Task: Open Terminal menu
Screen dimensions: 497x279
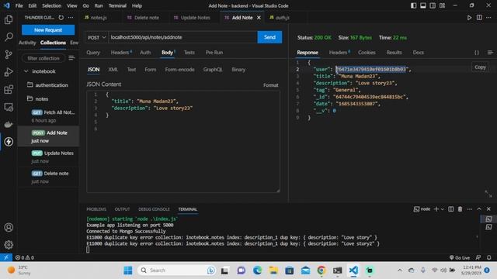Action: click(x=117, y=5)
